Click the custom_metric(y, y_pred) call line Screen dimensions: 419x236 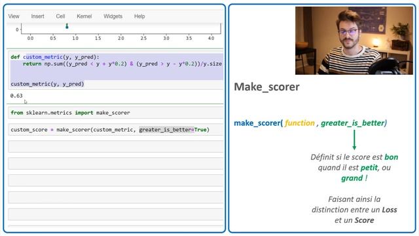click(47, 84)
